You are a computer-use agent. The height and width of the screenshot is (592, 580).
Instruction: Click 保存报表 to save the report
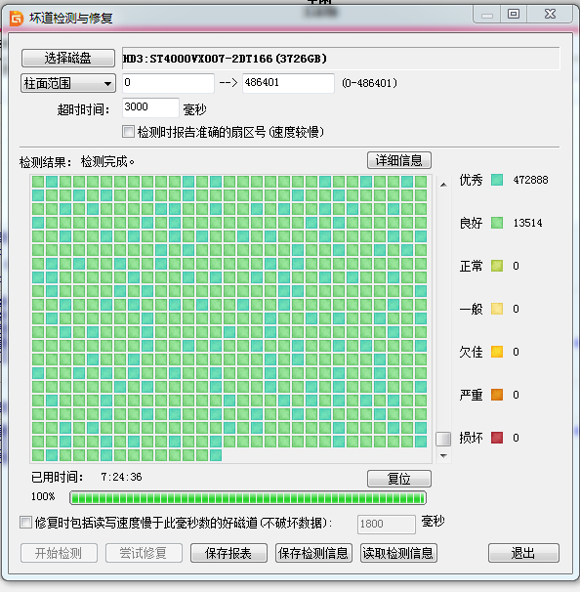[228, 553]
